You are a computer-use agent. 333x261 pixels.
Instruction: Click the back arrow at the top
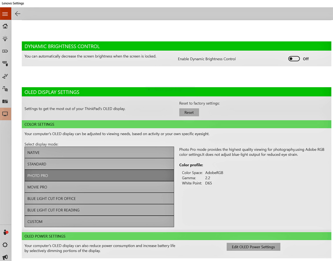[18, 14]
